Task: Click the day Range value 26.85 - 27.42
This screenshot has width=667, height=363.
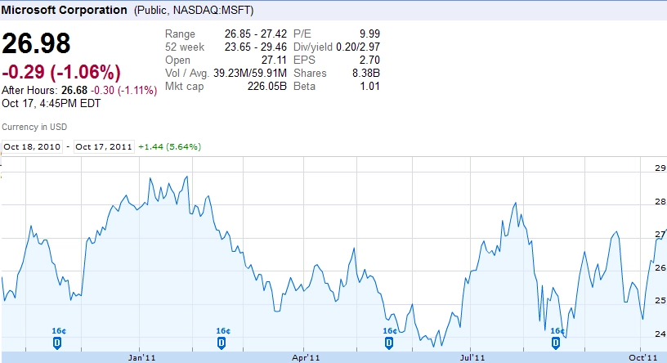Action: coord(256,34)
